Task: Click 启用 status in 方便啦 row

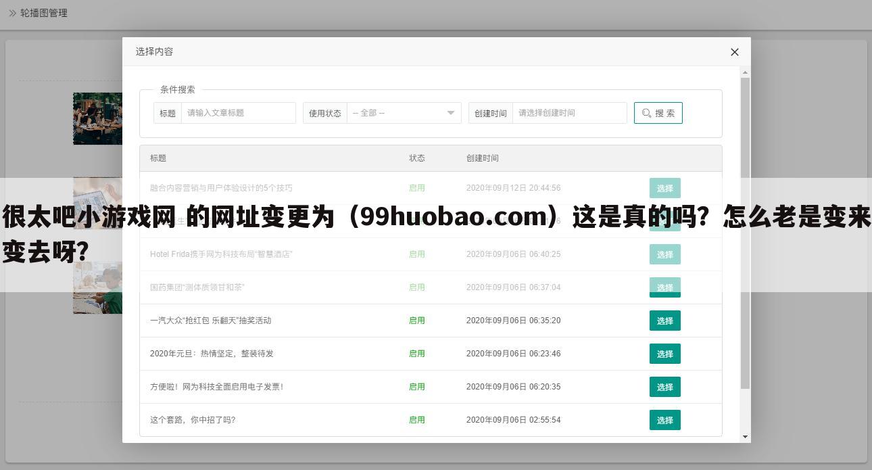Action: pos(417,387)
